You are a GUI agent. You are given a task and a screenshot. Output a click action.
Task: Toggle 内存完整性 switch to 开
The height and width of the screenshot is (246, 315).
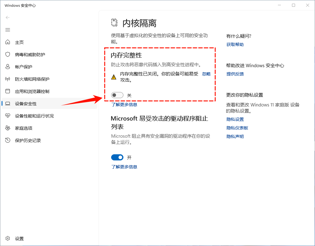(x=117, y=95)
